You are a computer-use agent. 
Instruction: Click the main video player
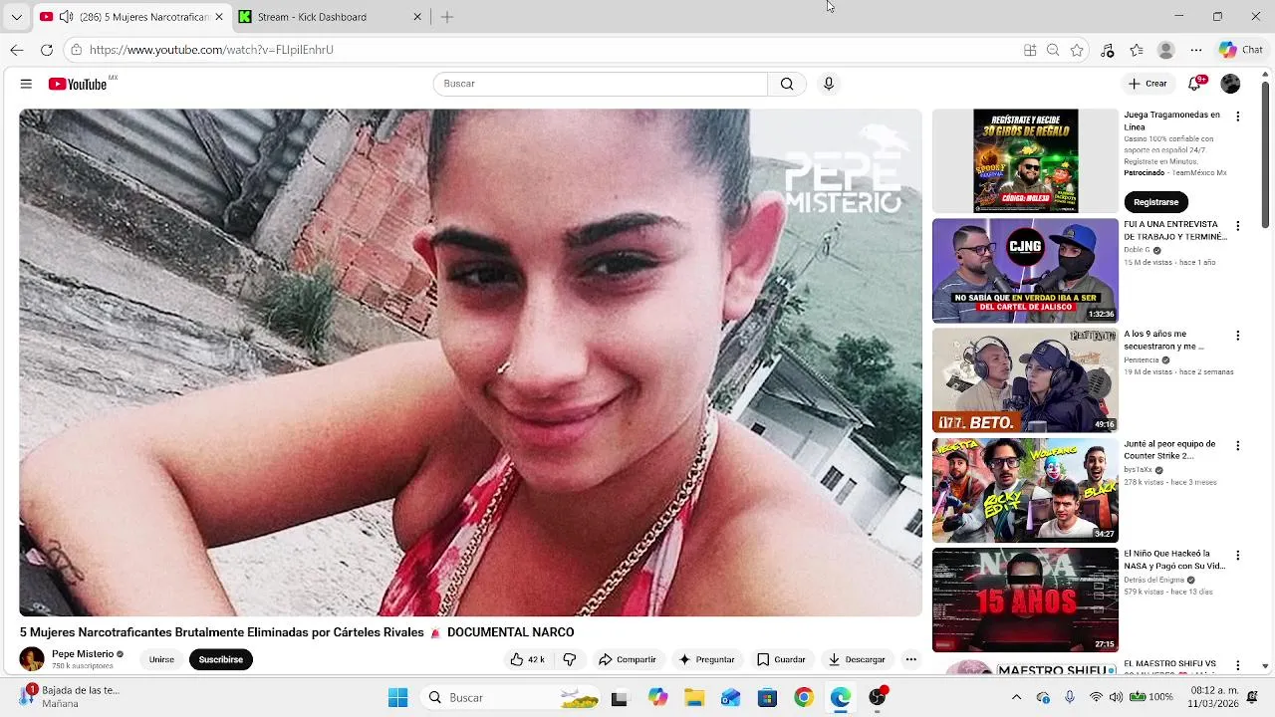(x=470, y=362)
